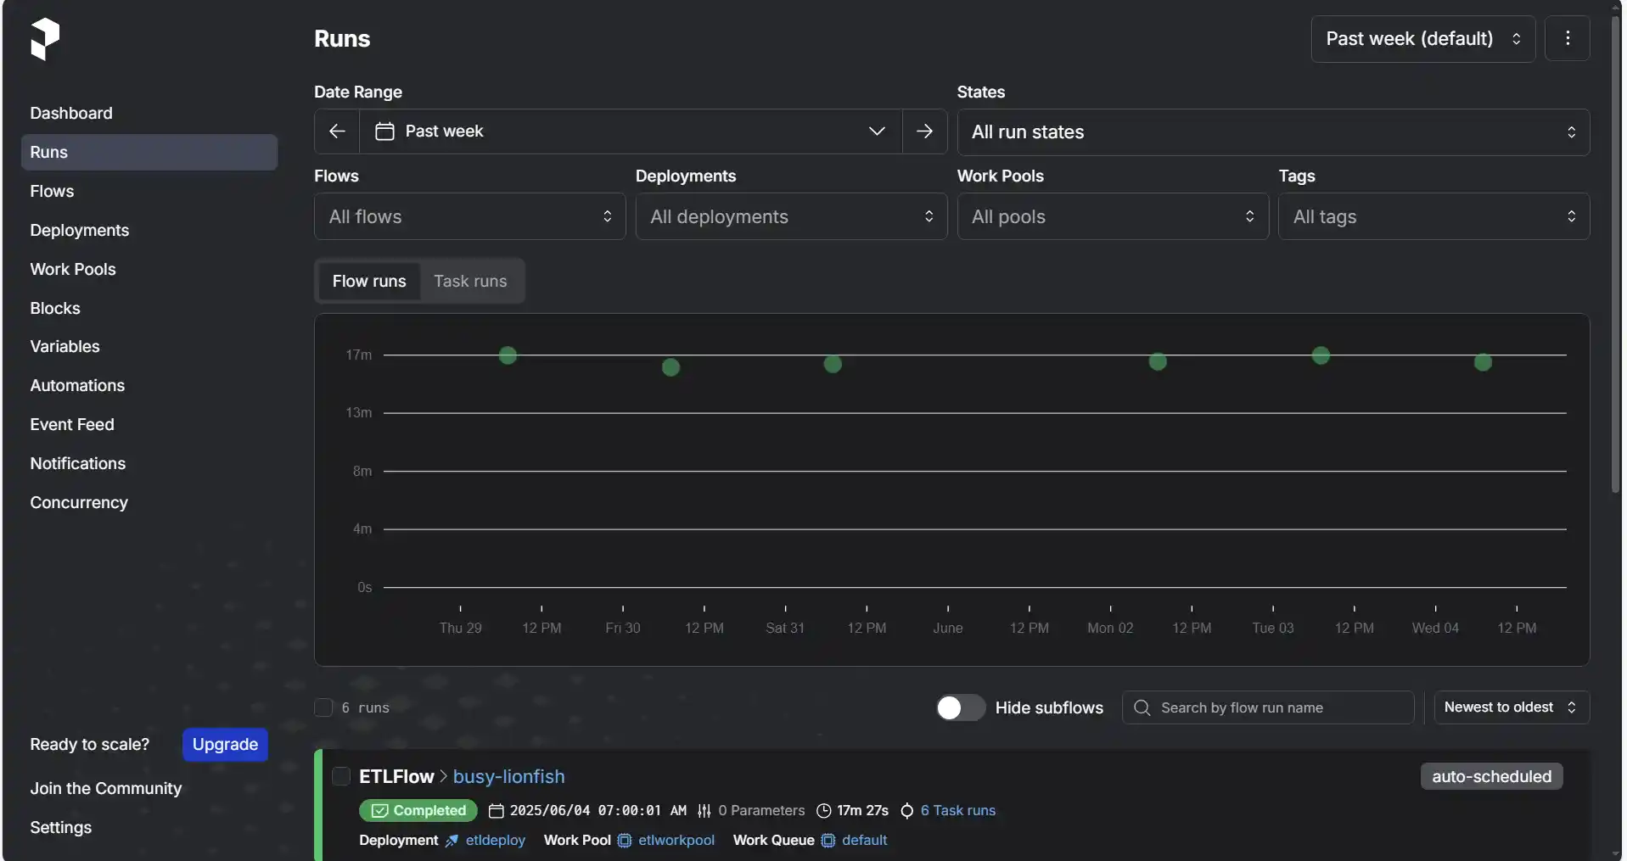Select the busy-lionfish run checkbox
This screenshot has width=1627, height=861.
tap(341, 776)
